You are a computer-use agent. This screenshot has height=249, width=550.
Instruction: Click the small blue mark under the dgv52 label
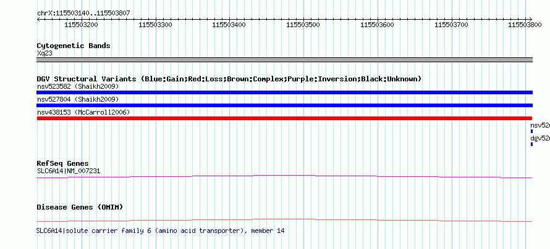click(x=531, y=144)
